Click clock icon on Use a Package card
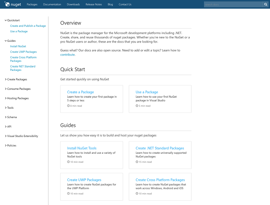The image size is (270, 205). pos(137,106)
